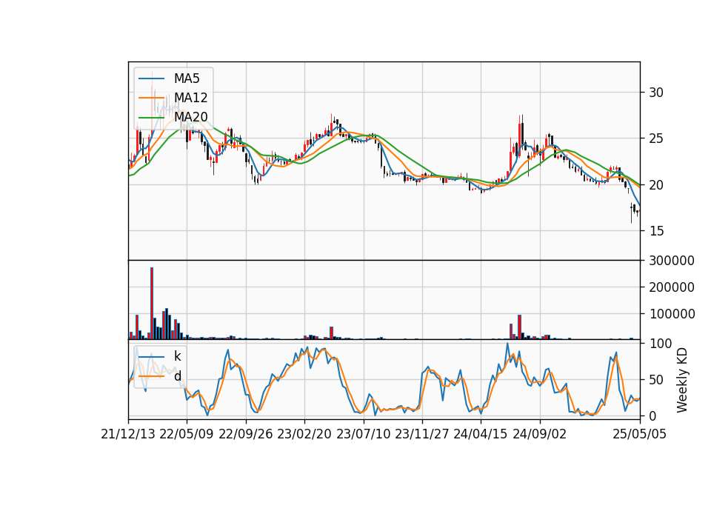Click the 23/11/27 date label
This screenshot has width=711, height=511.
[x=421, y=434]
